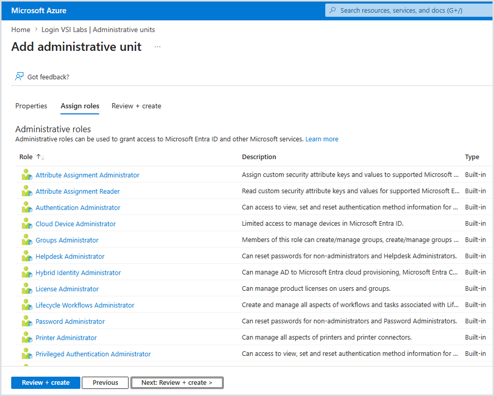Viewport: 494px width, 396px height.
Task: Click the search magnifier icon
Action: point(332,10)
